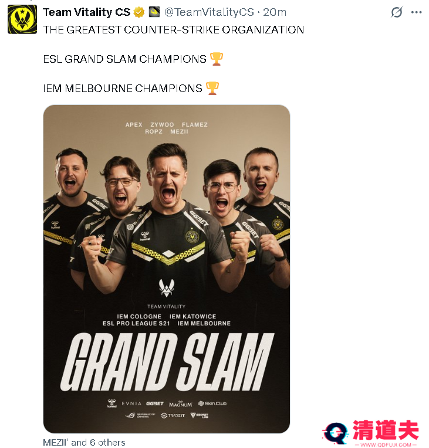
Task: Click the 20m post timestamp
Action: pos(275,12)
